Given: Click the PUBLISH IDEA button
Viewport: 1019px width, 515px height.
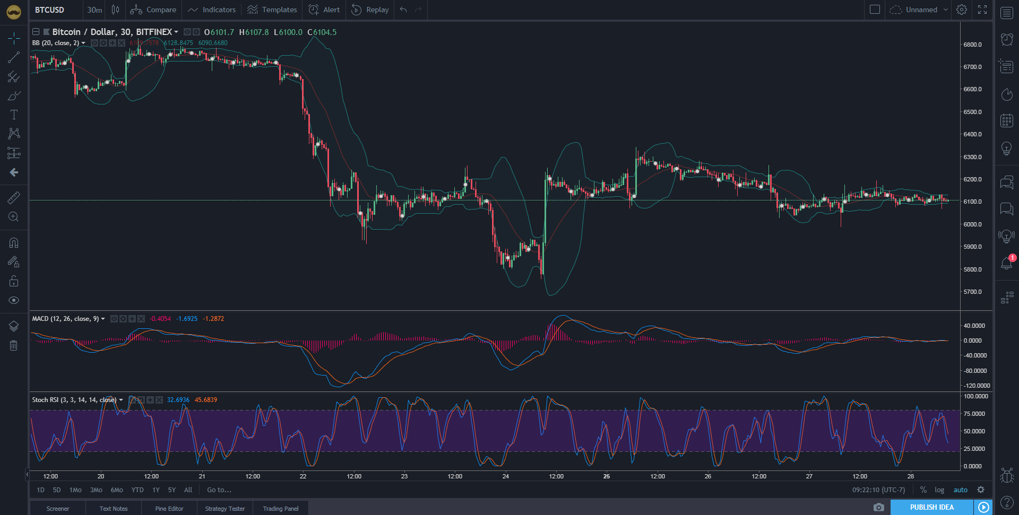Looking at the screenshot, I should [x=932, y=508].
